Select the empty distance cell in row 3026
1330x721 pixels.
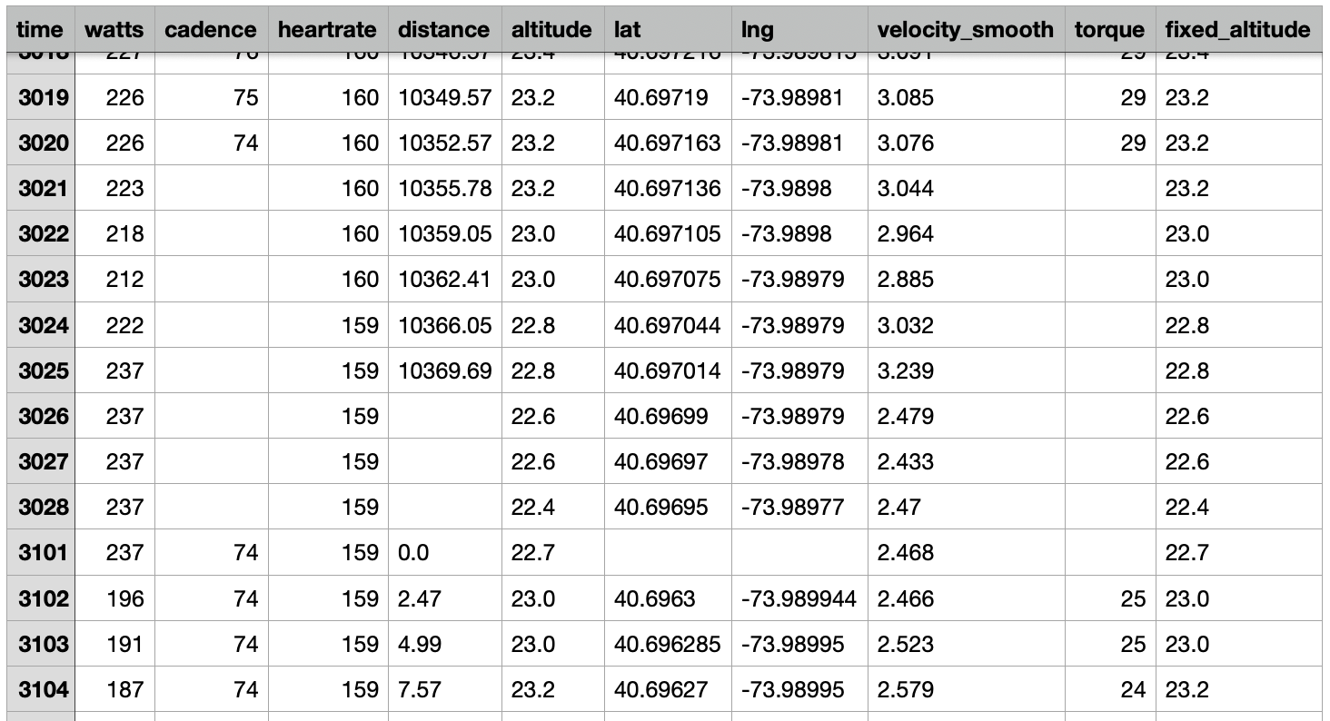pyautogui.click(x=445, y=417)
